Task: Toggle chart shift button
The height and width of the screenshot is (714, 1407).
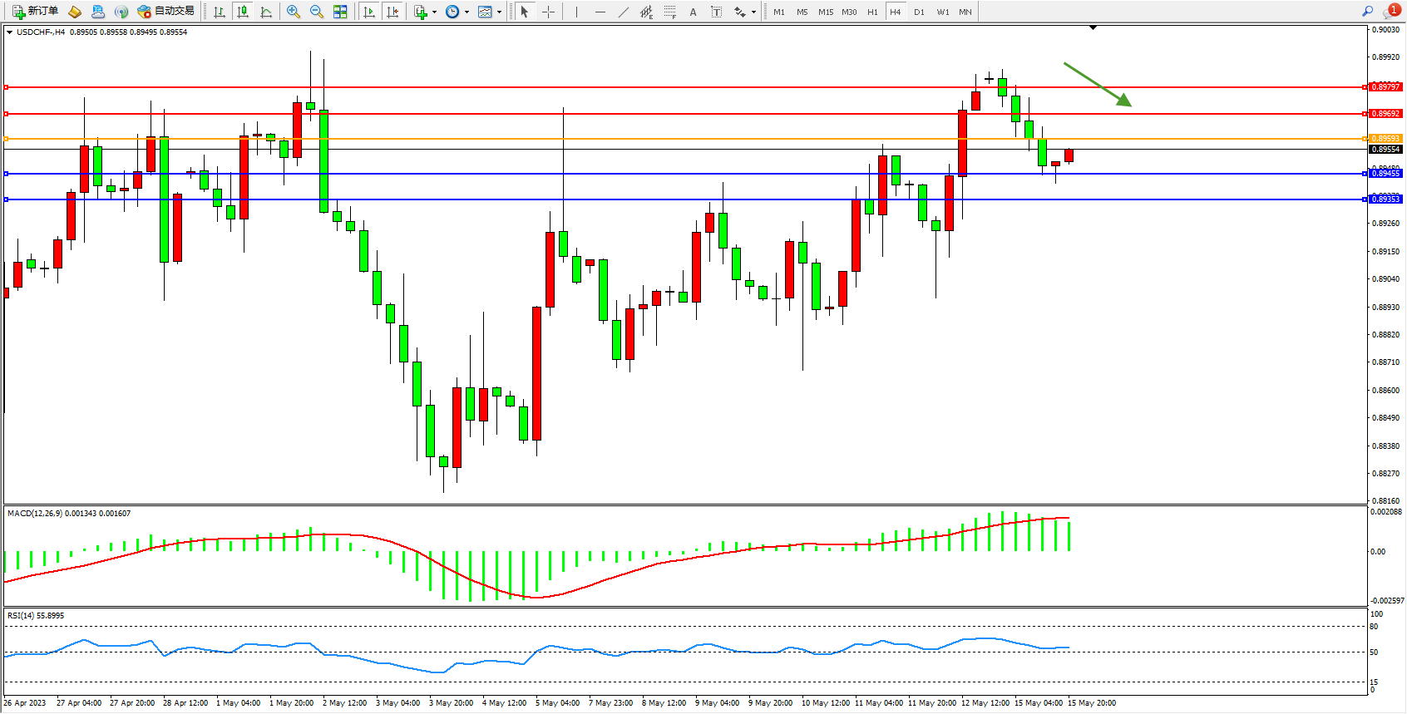Action: click(x=392, y=12)
